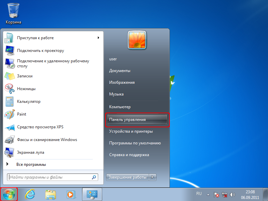Image resolution: width=268 pixels, height=201 pixels.
Task: Select the Средство просмотра XPS label
Action: 40,127
